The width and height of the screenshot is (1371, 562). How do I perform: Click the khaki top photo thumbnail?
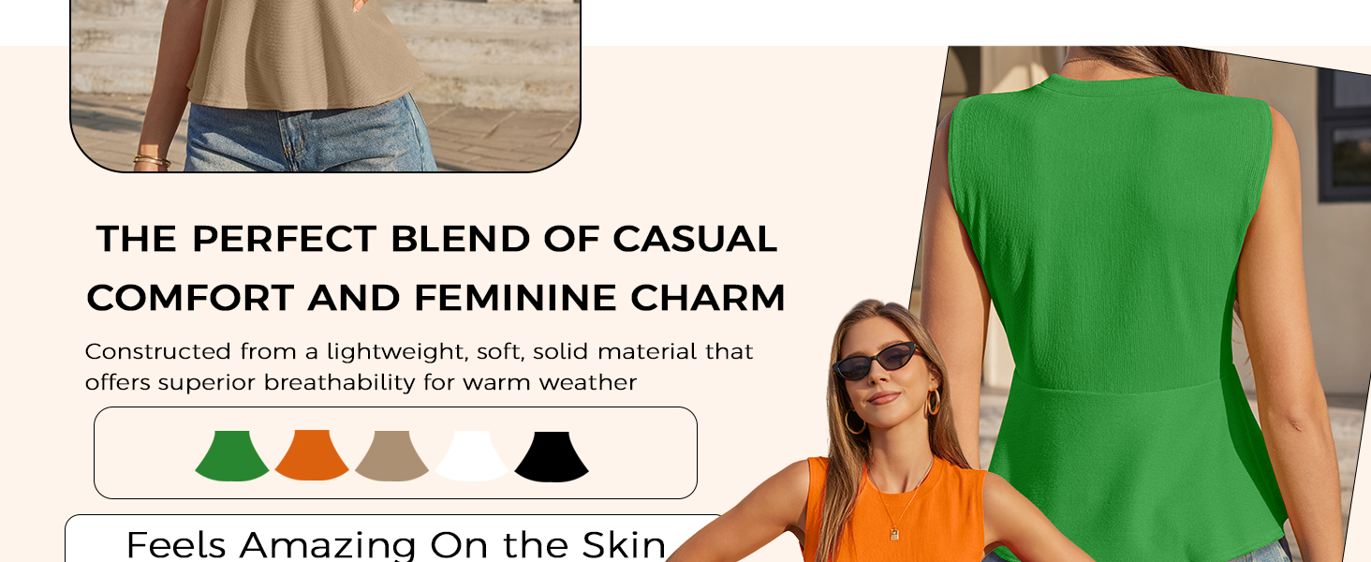(x=325, y=85)
